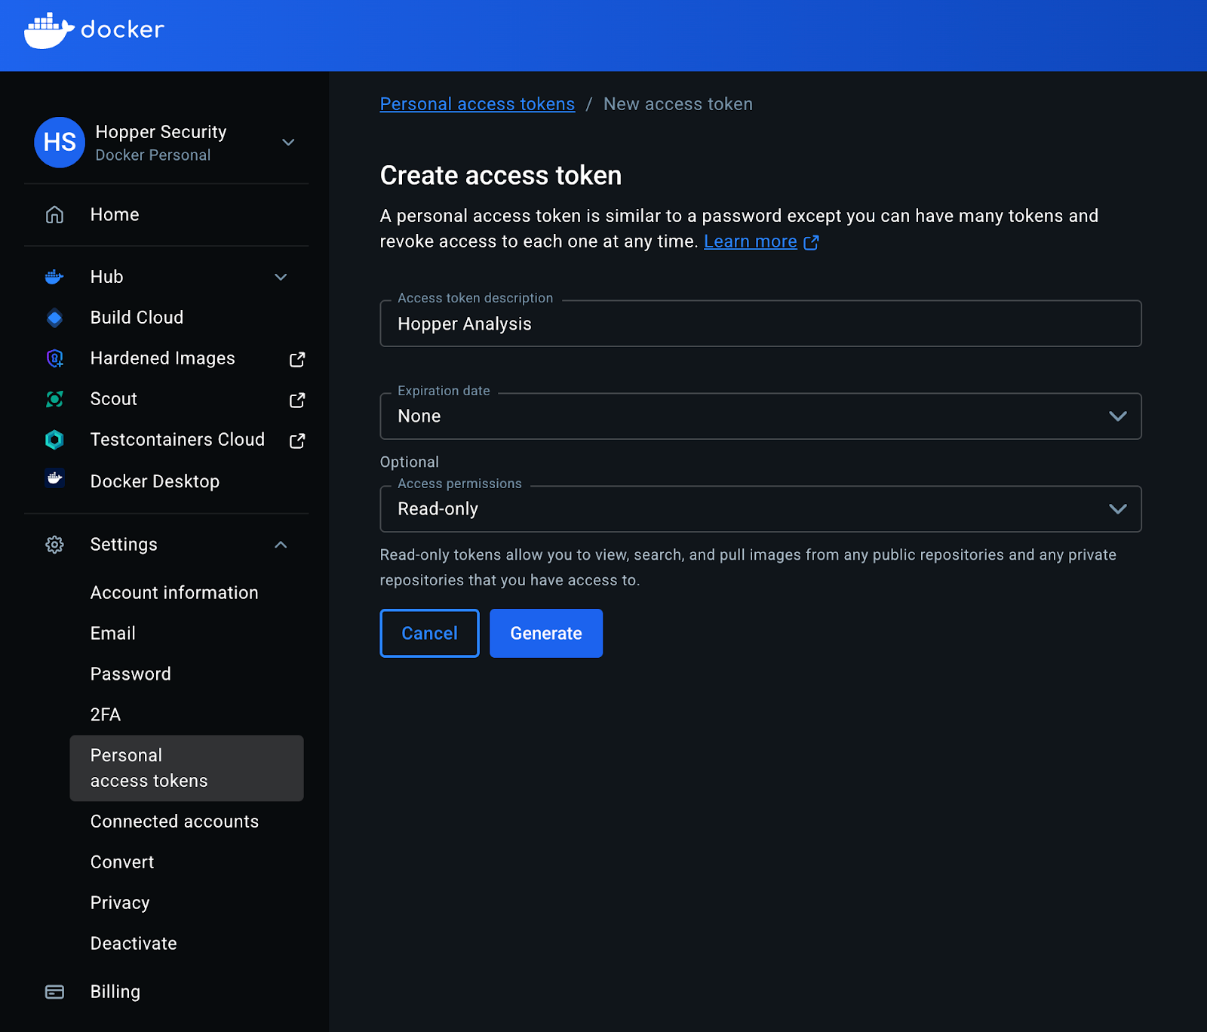This screenshot has height=1032, width=1207.
Task: Click the HS account avatar
Action: pyautogui.click(x=60, y=142)
